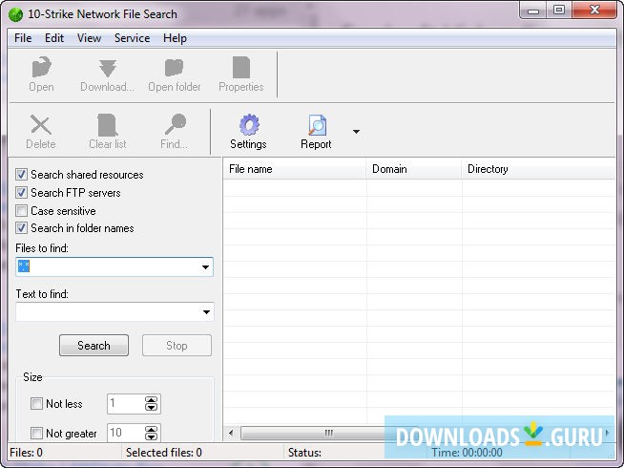Image resolution: width=624 pixels, height=468 pixels.
Task: Open Settings with the gear icon
Action: [x=249, y=125]
